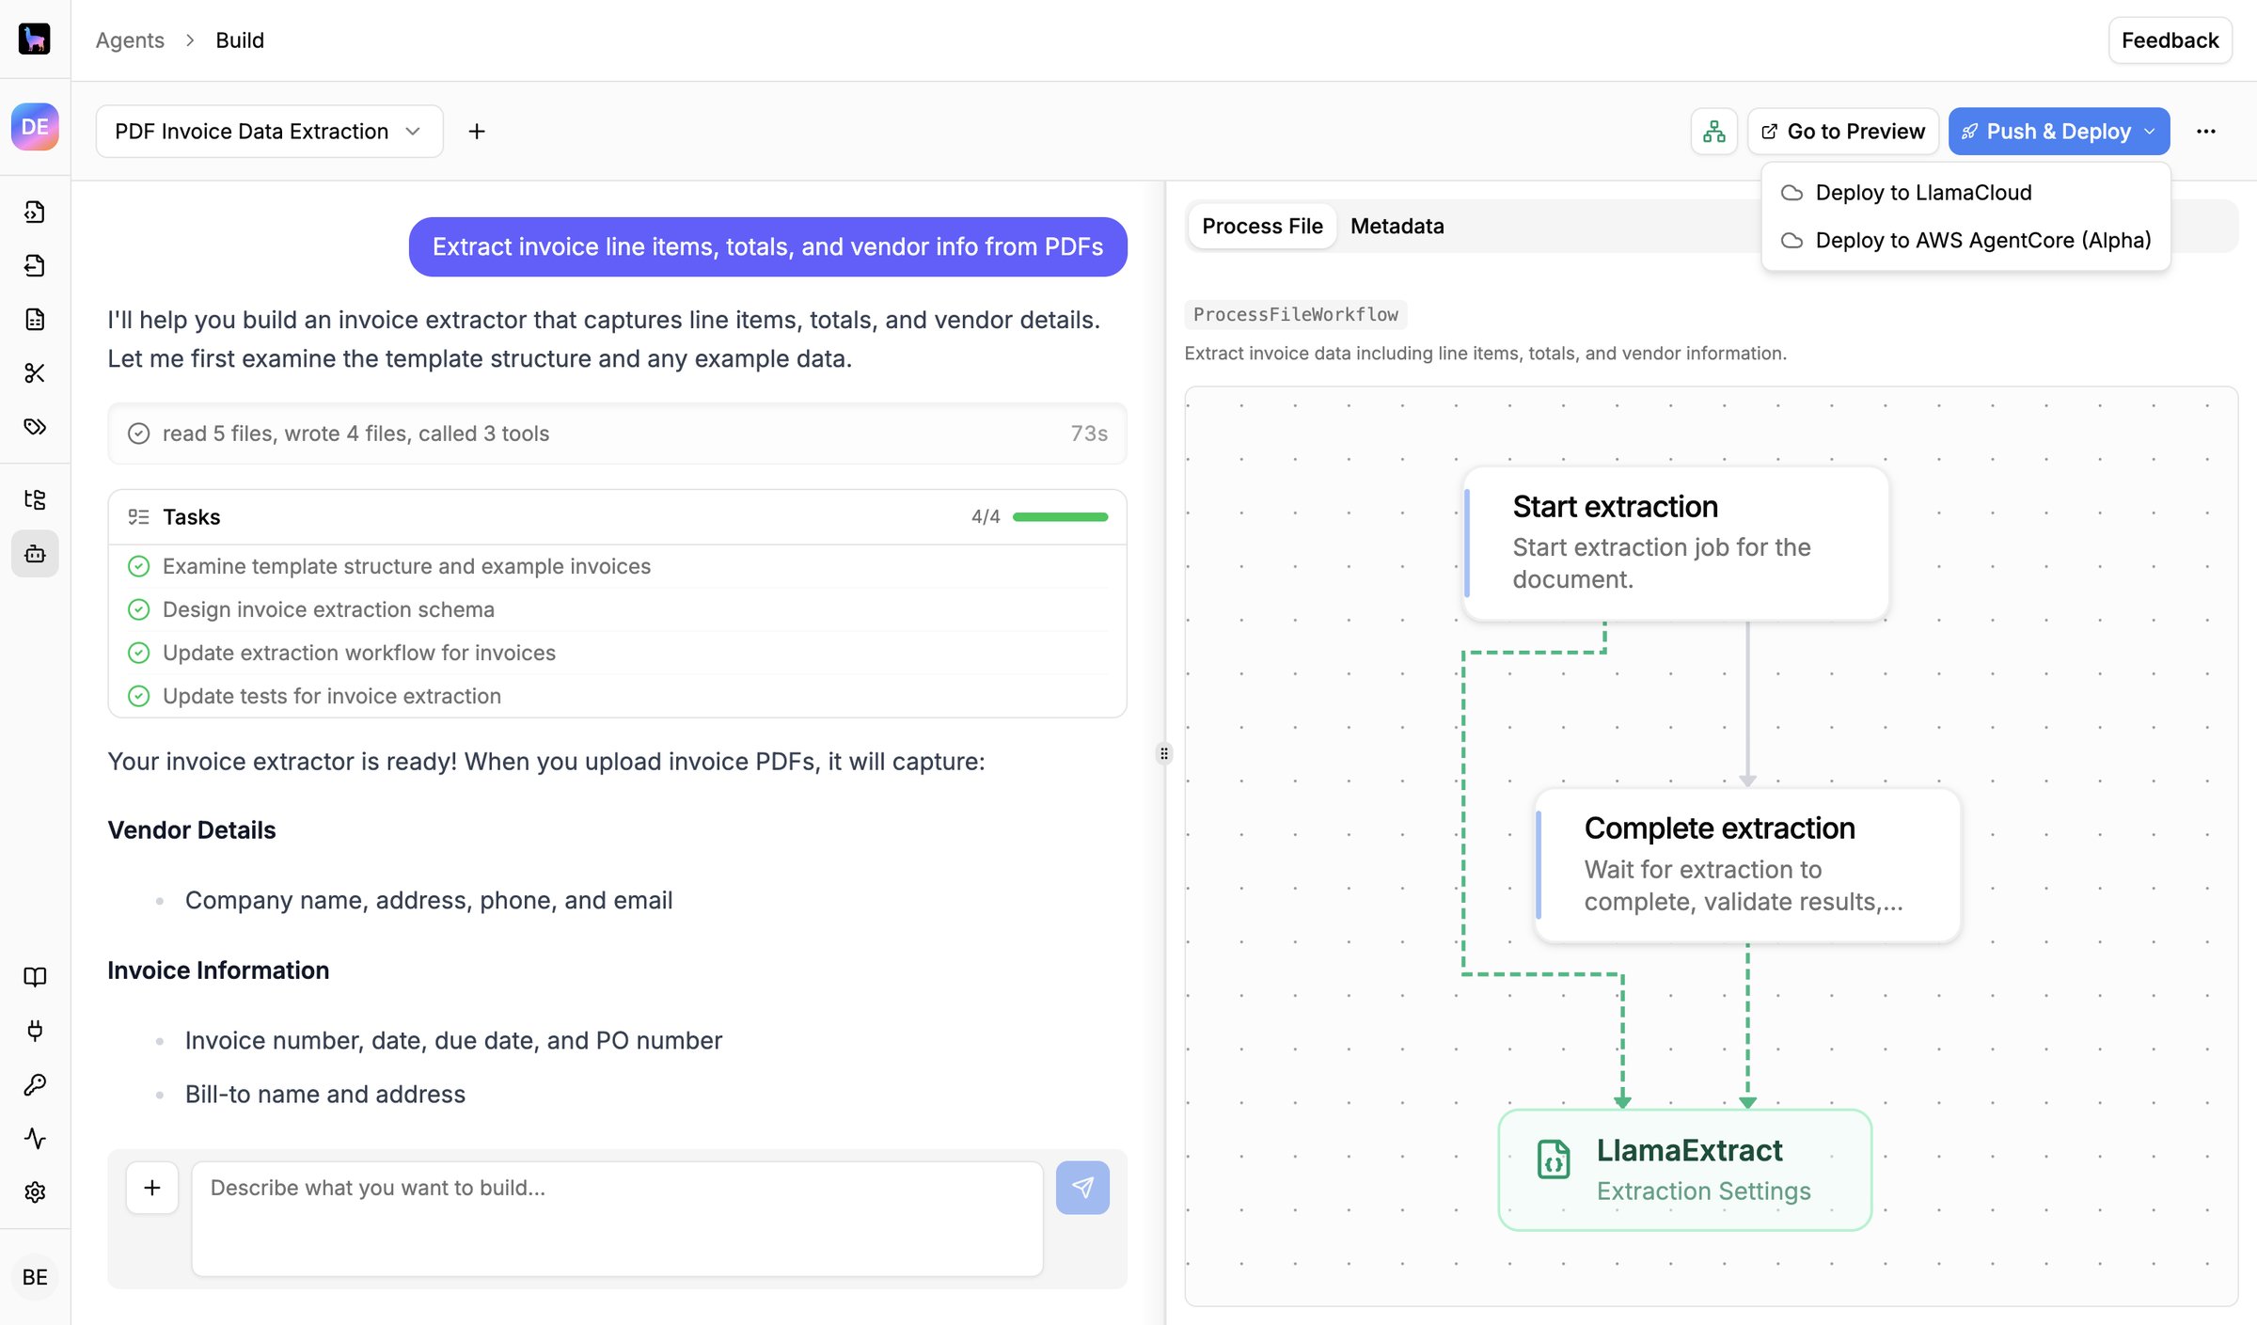
Task: Click the Tasks 4/4 progress bar
Action: [1061, 516]
